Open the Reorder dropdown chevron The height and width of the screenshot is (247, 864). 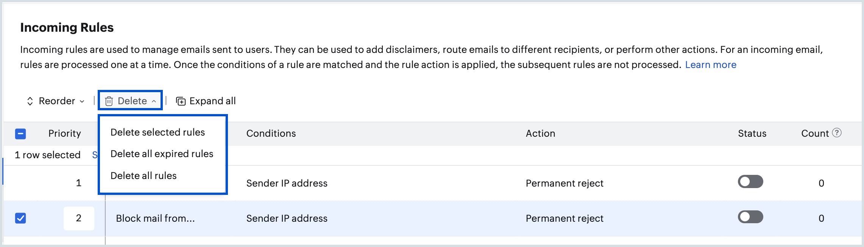pos(82,101)
